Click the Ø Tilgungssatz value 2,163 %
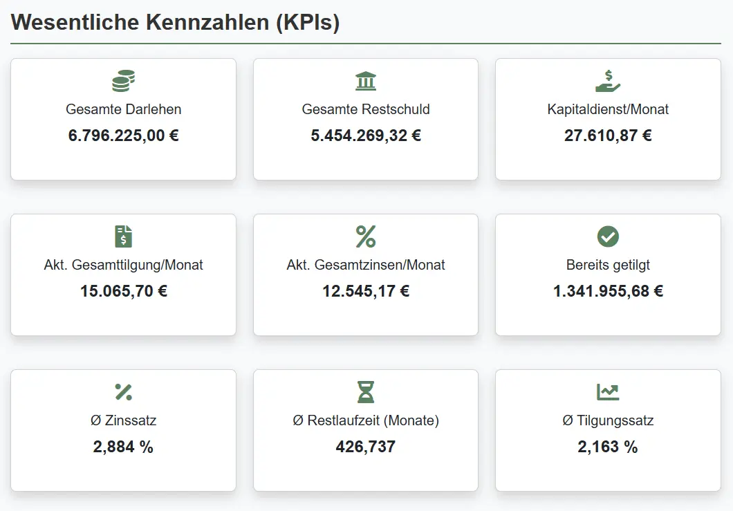The height and width of the screenshot is (511, 733). click(x=608, y=446)
